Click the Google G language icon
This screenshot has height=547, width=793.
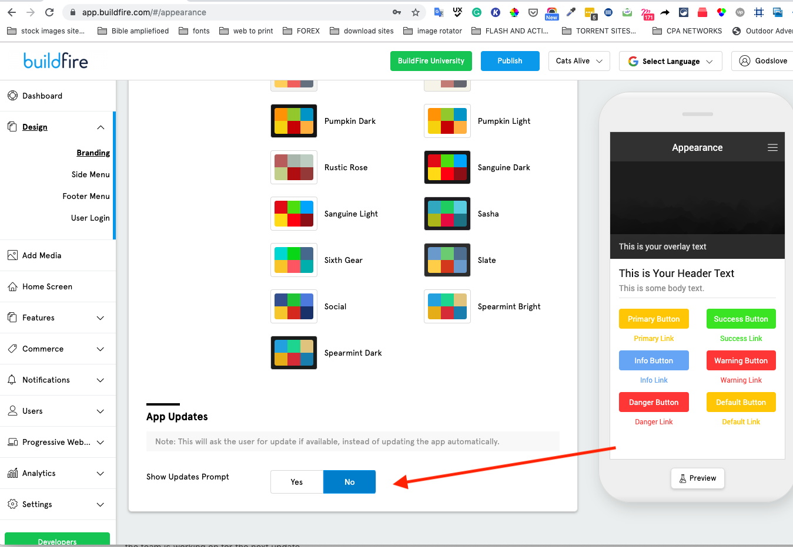(633, 61)
